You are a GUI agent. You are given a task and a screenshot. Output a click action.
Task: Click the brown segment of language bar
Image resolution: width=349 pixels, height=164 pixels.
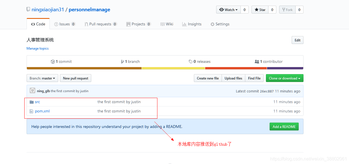(x=84, y=68)
